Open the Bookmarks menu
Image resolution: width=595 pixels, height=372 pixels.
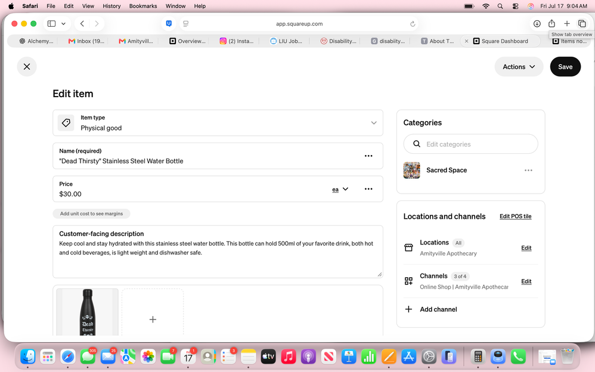tap(143, 6)
